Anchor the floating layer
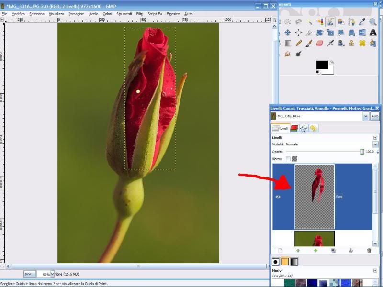 point(351,251)
